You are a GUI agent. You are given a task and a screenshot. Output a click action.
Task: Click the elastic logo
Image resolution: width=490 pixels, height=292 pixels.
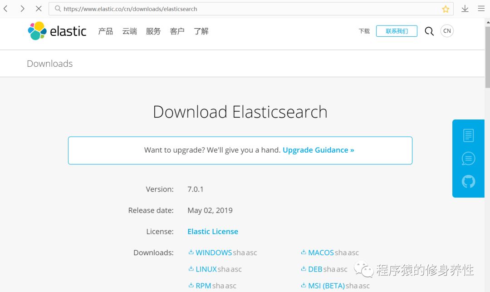pos(57,31)
